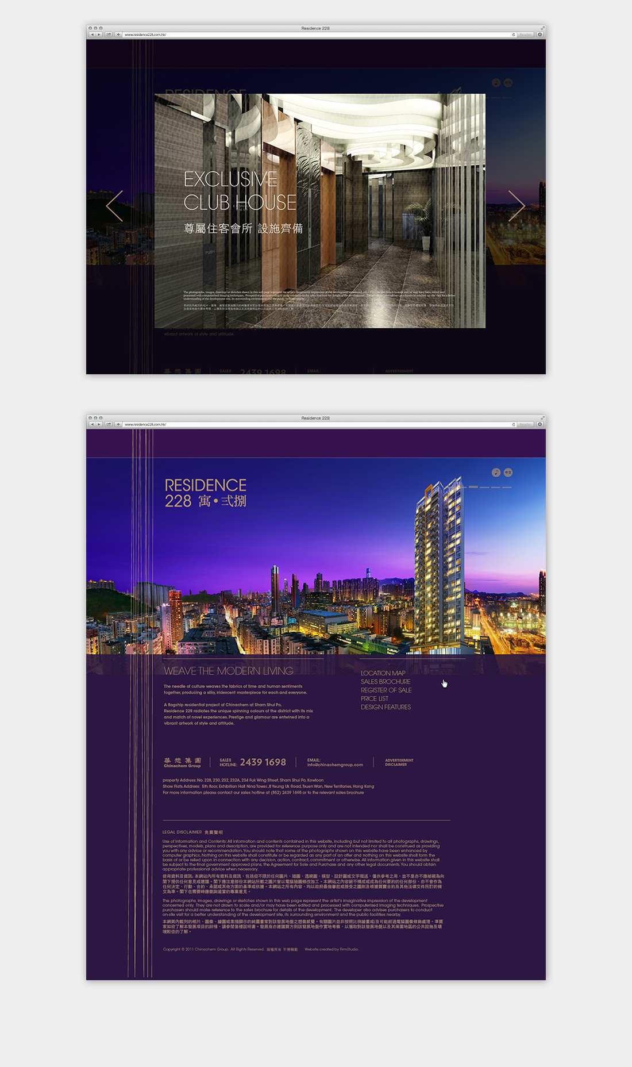This screenshot has height=1067, width=632.
Task: Show previous slide with the left arrow
Action: point(114,206)
